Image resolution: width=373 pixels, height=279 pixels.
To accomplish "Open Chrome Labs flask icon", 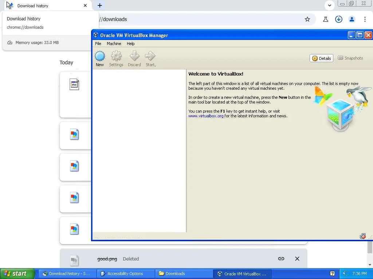I will tap(325, 19).
